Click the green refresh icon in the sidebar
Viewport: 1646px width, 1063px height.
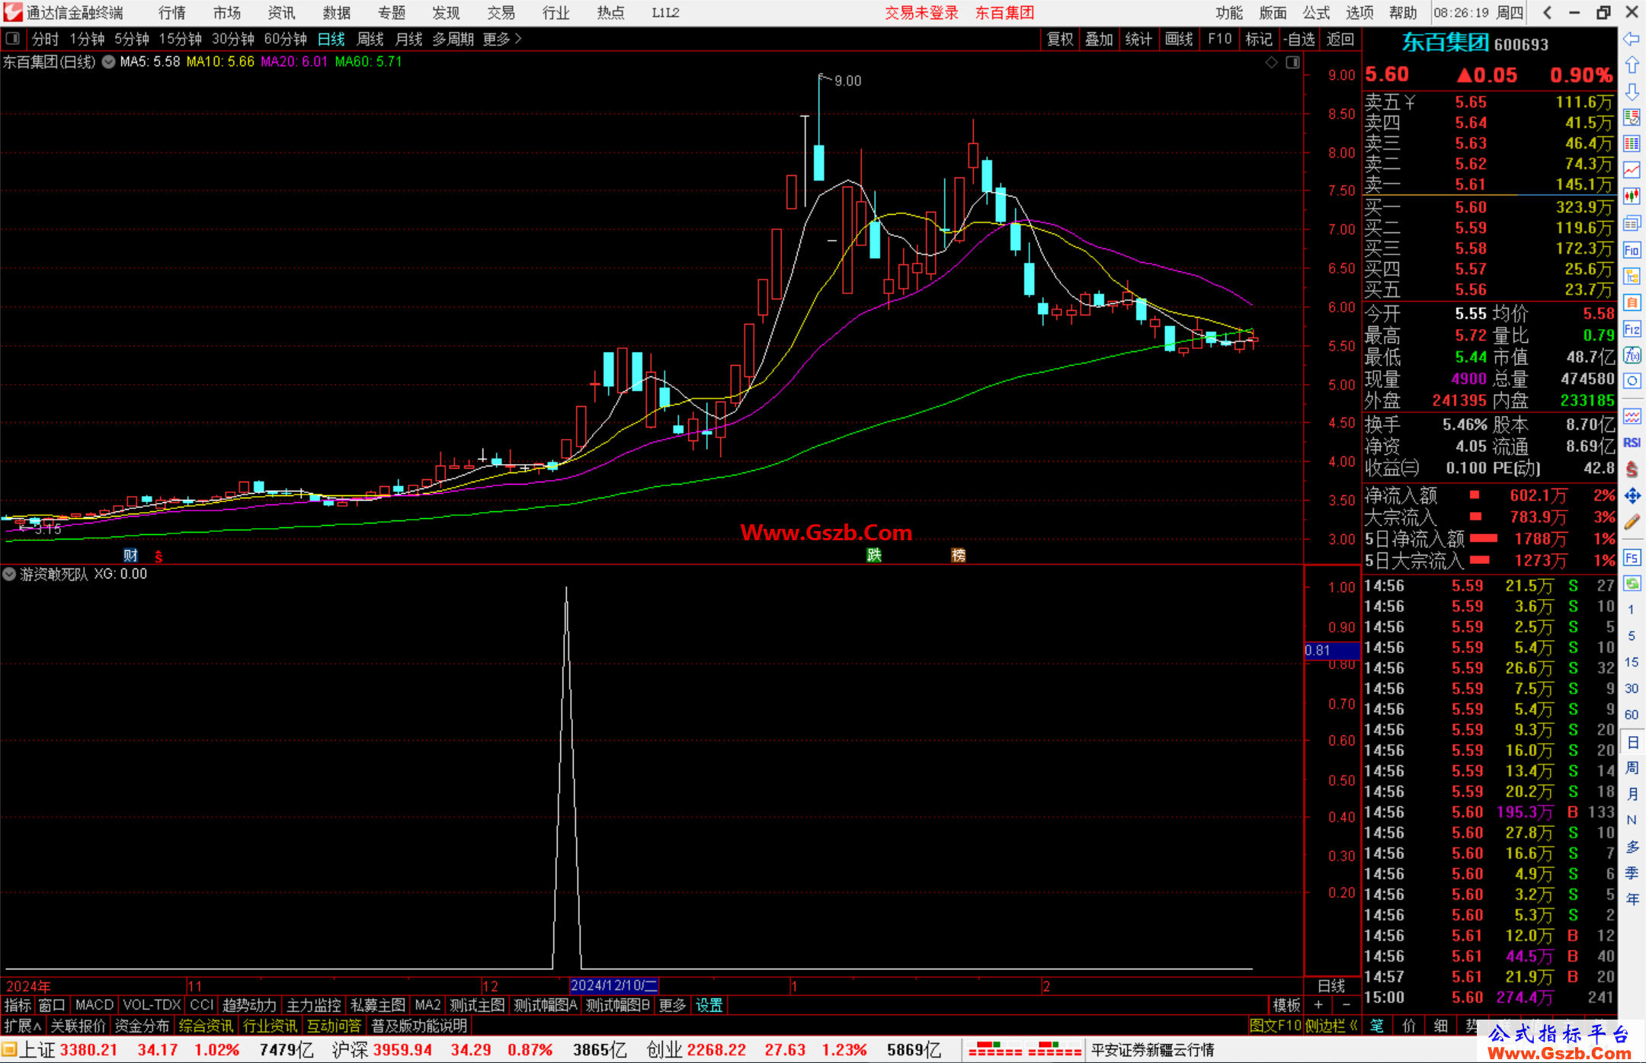click(1632, 584)
